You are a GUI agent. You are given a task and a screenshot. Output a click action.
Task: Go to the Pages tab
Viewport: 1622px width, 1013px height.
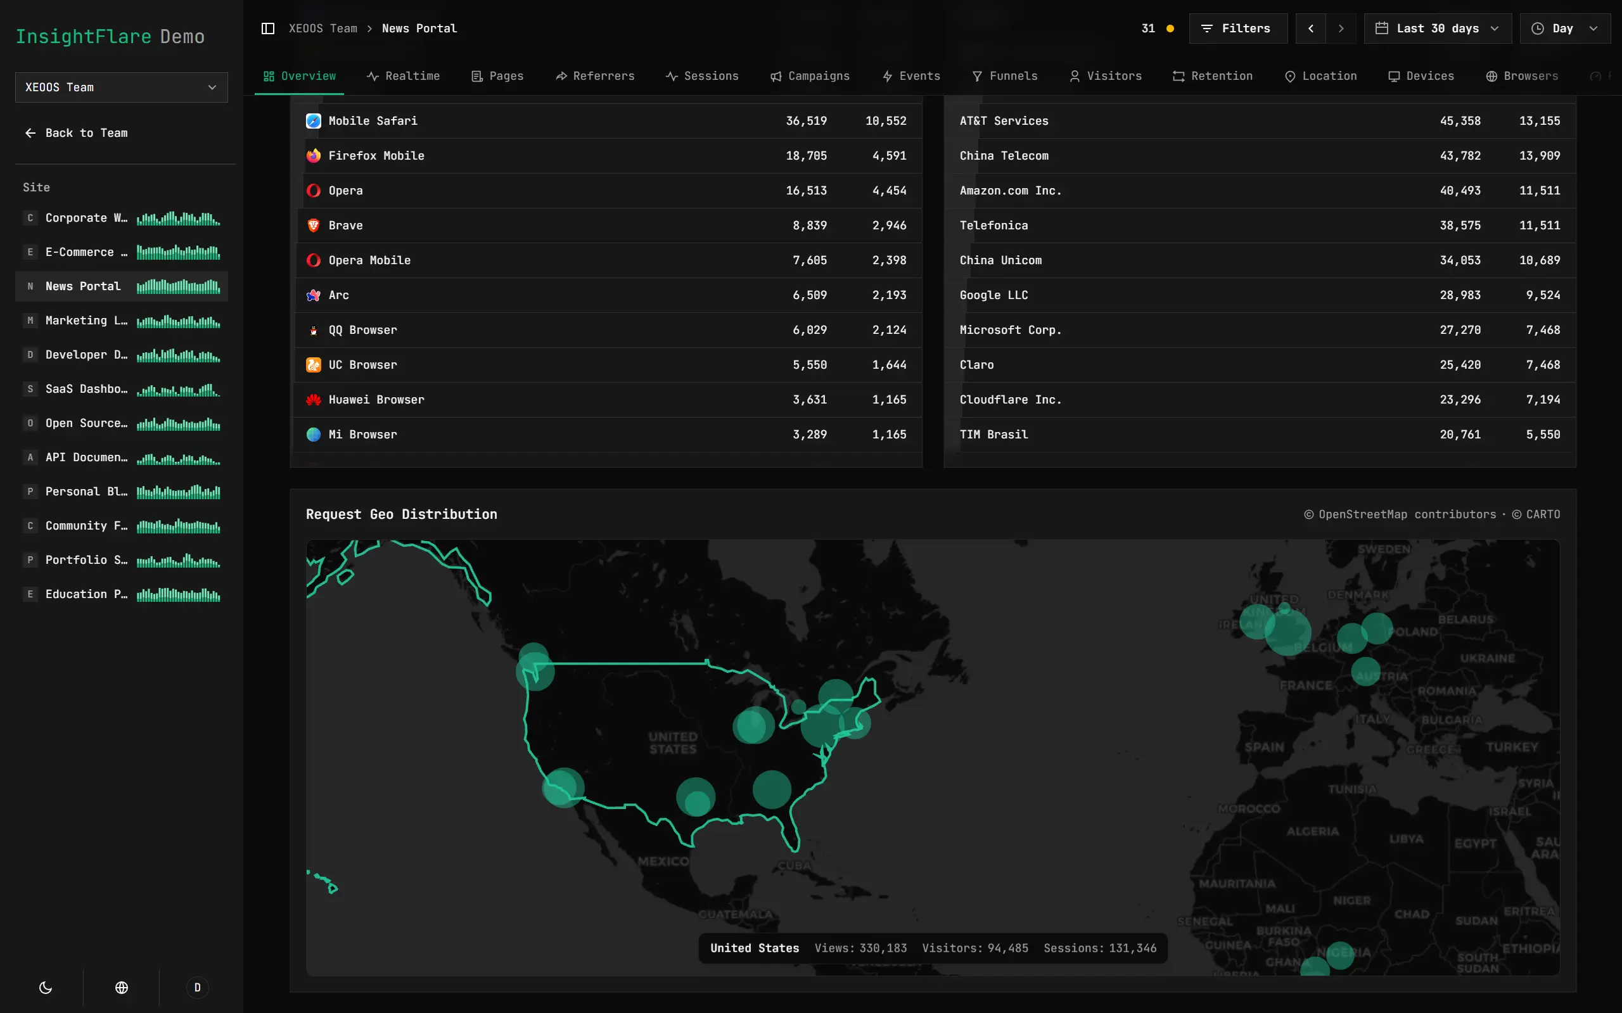click(498, 76)
